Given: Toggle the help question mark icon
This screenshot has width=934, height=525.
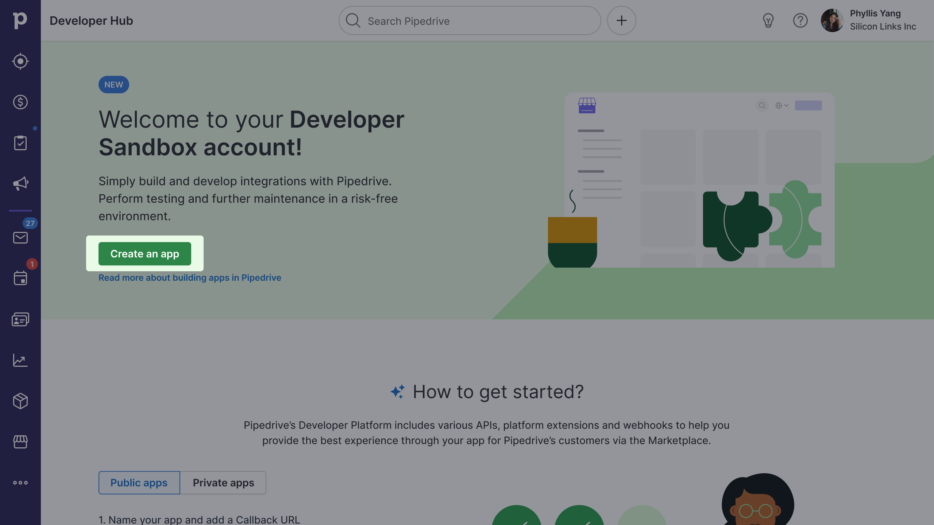Looking at the screenshot, I should pos(800,20).
